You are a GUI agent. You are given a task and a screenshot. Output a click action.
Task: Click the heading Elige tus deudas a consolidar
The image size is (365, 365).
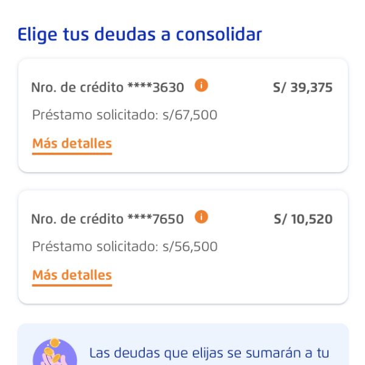coord(140,35)
